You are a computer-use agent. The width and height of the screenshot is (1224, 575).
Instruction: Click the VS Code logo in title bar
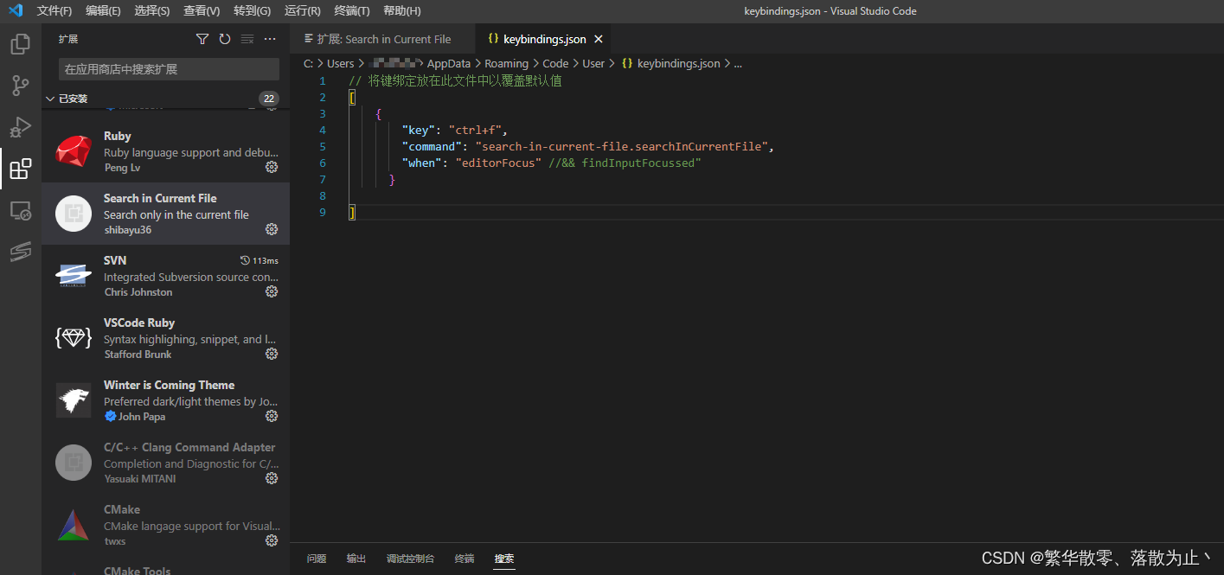[16, 11]
